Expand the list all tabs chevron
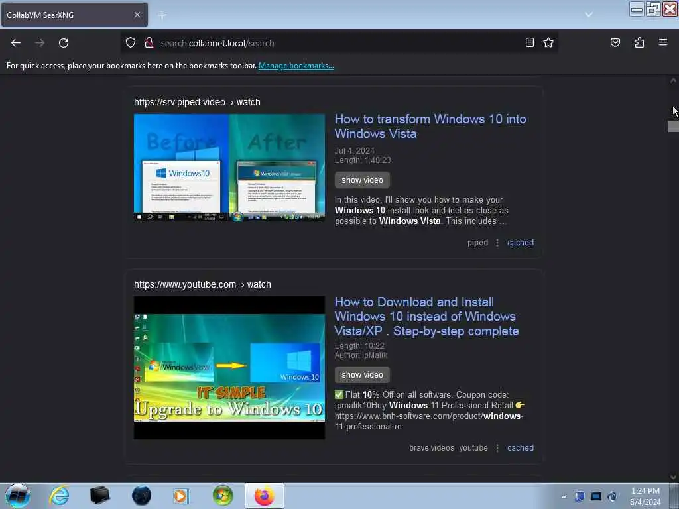 589,15
